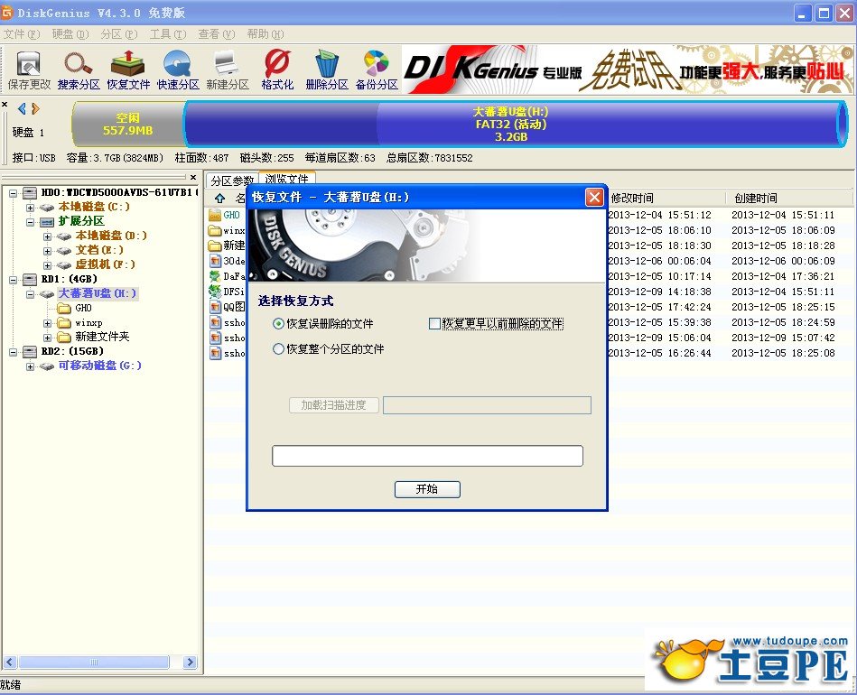Click the up-folder arrow in file list
The image size is (857, 695).
219,198
